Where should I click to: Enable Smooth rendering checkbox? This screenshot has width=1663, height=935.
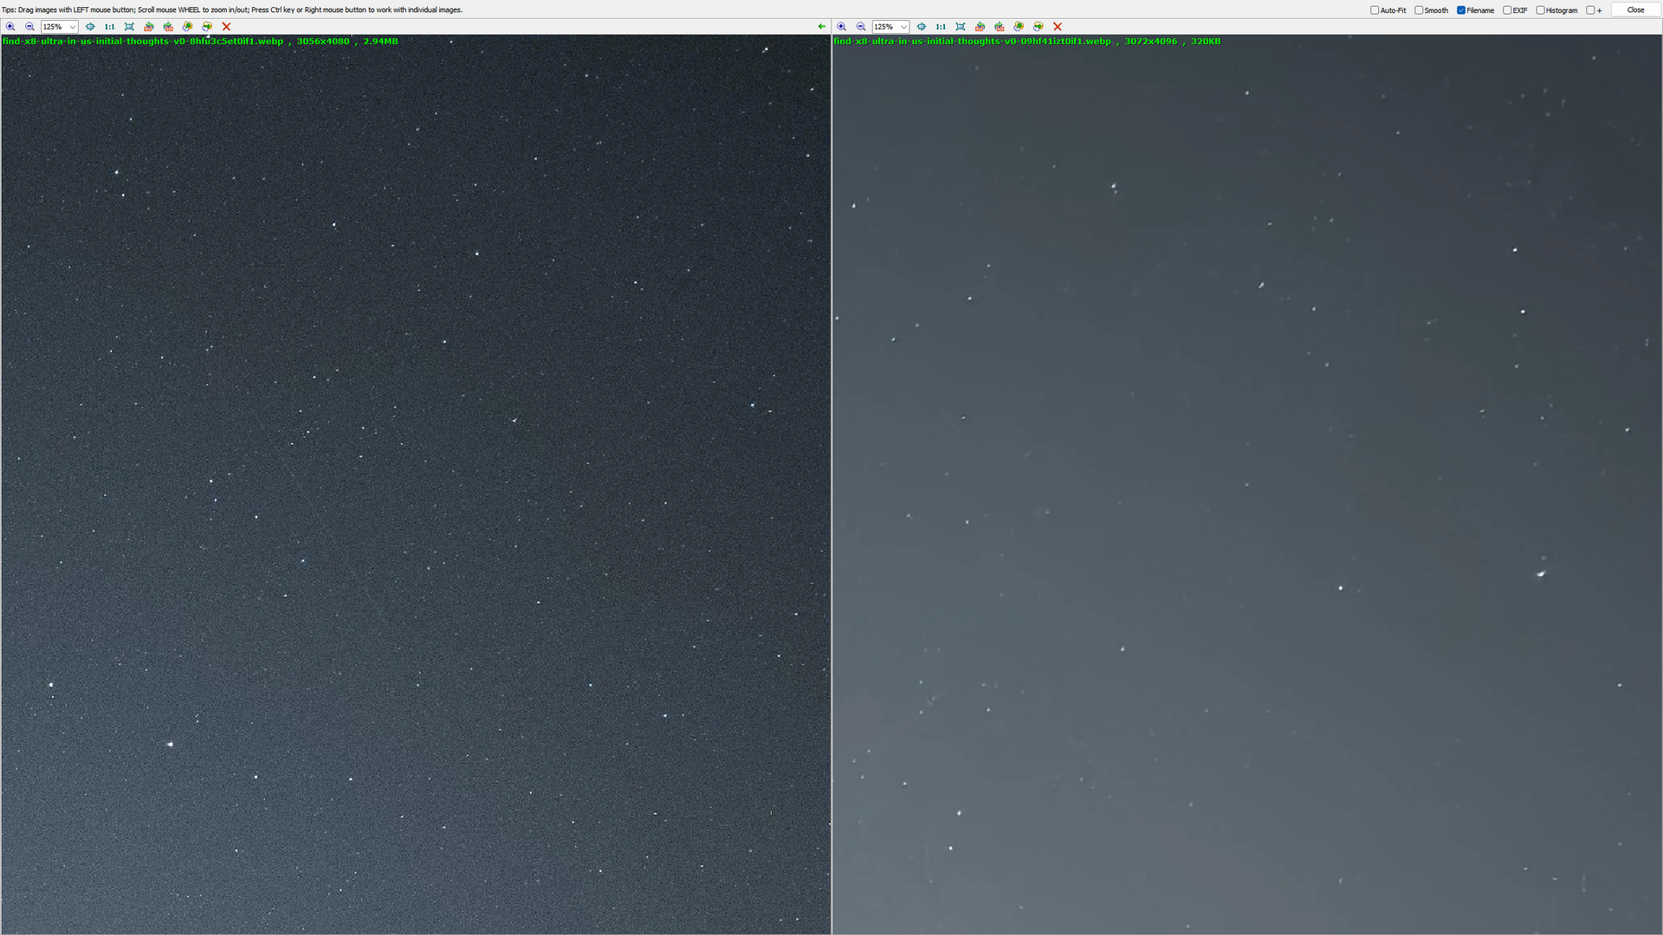coord(1419,10)
